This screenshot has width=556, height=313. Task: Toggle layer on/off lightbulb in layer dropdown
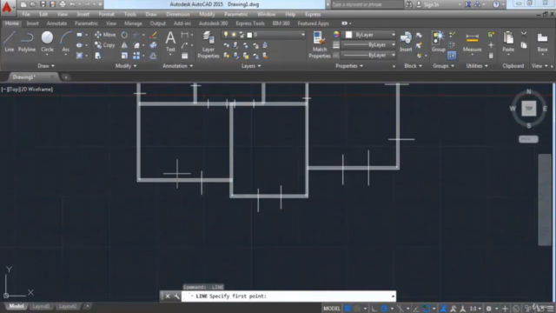coord(226,35)
